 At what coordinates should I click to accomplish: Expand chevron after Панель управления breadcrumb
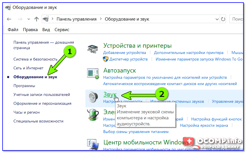pos(101,19)
